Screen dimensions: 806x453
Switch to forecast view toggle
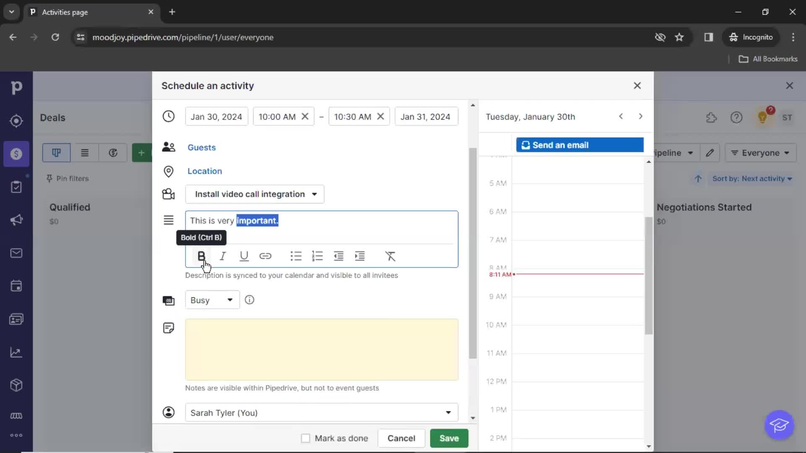(x=113, y=153)
